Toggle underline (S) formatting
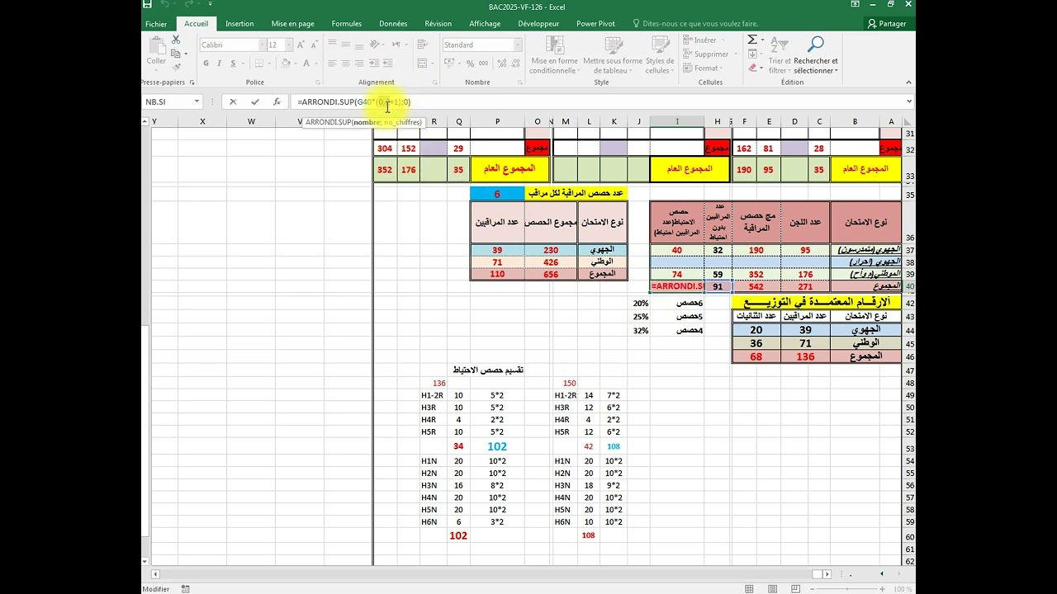This screenshot has height=594, width=1057. pos(233,64)
